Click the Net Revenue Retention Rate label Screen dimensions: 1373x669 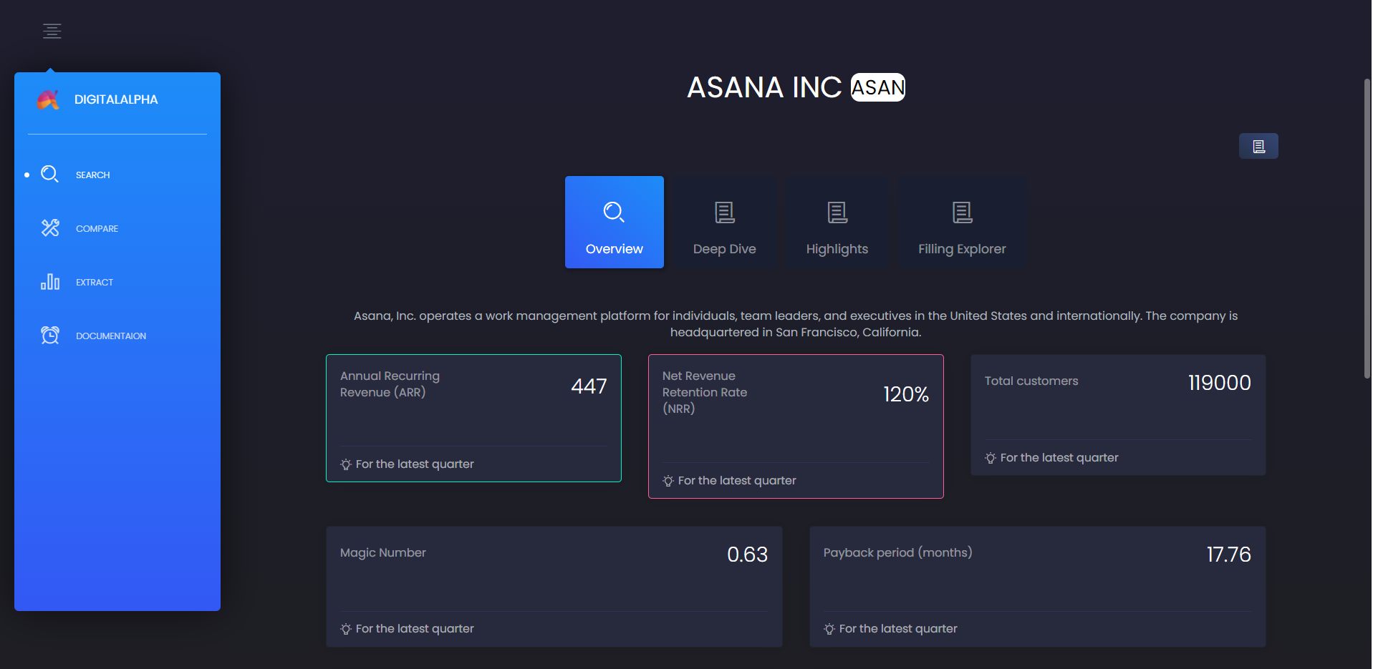coord(705,392)
